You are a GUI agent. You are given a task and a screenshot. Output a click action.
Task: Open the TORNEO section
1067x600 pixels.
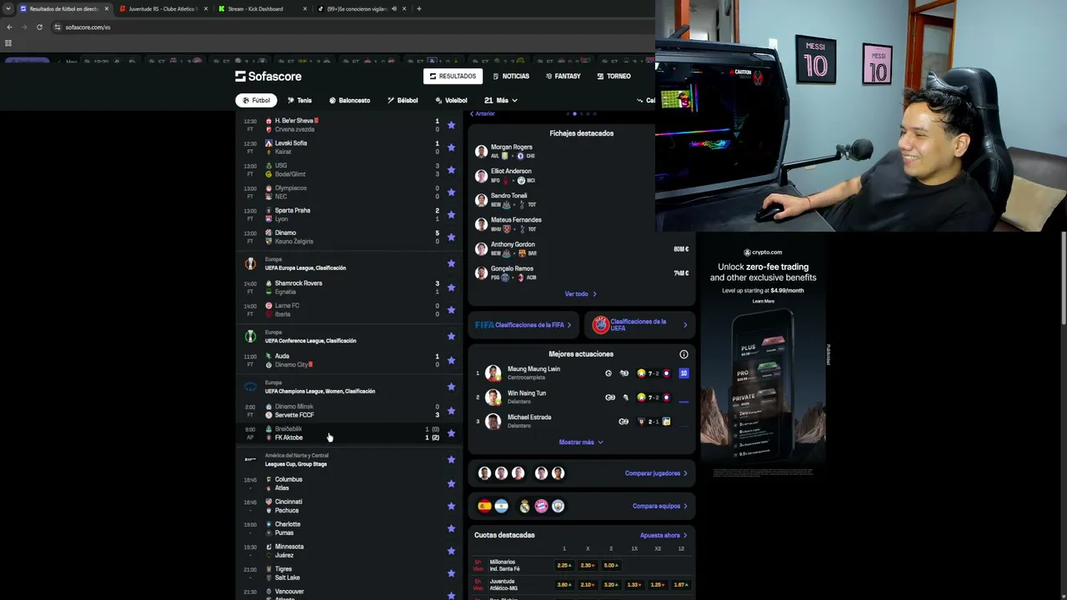coord(614,76)
